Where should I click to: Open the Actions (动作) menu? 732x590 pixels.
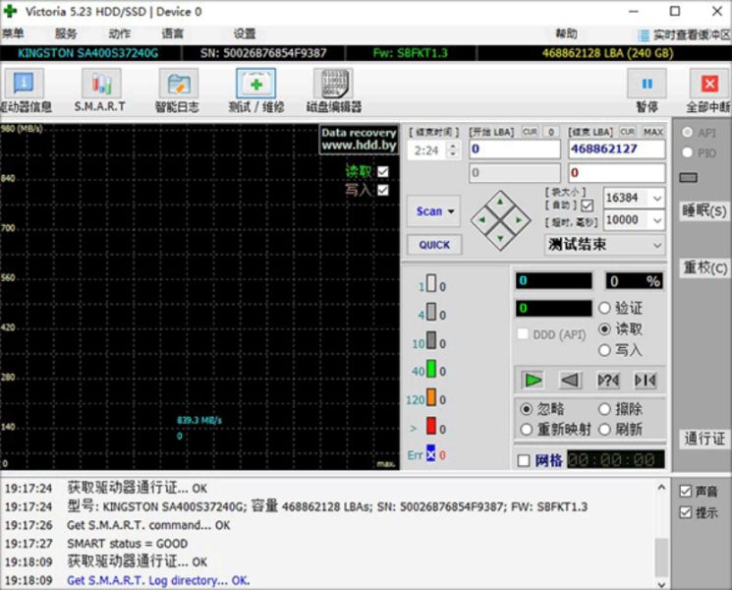click(x=120, y=33)
